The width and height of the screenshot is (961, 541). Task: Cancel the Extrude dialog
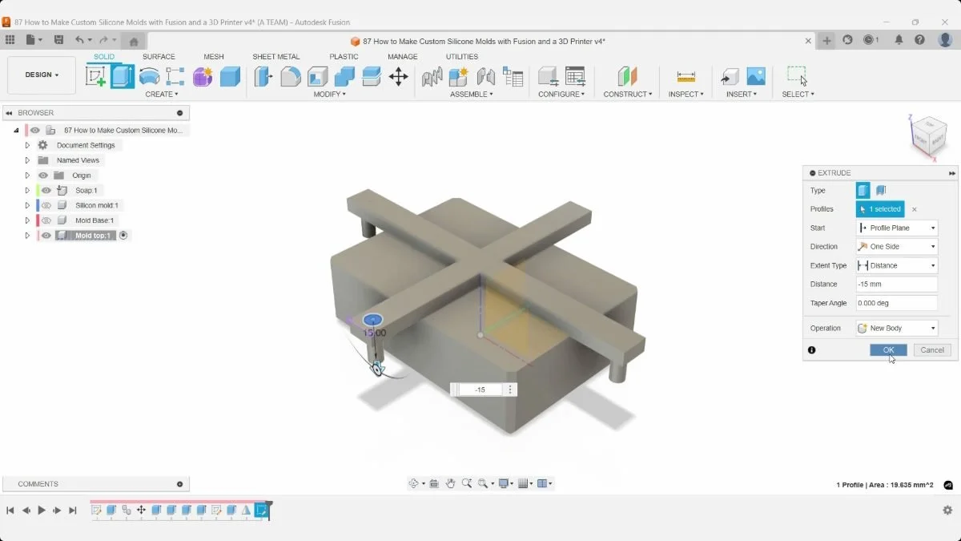click(932, 350)
